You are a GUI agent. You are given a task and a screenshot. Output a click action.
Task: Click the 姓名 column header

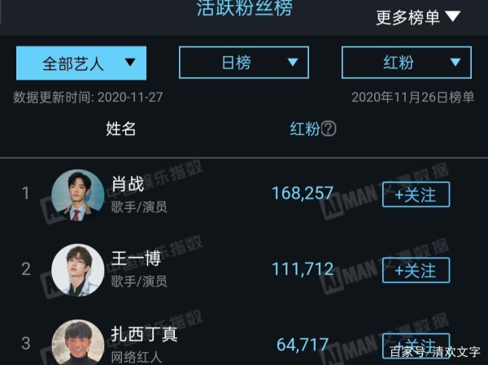click(120, 128)
